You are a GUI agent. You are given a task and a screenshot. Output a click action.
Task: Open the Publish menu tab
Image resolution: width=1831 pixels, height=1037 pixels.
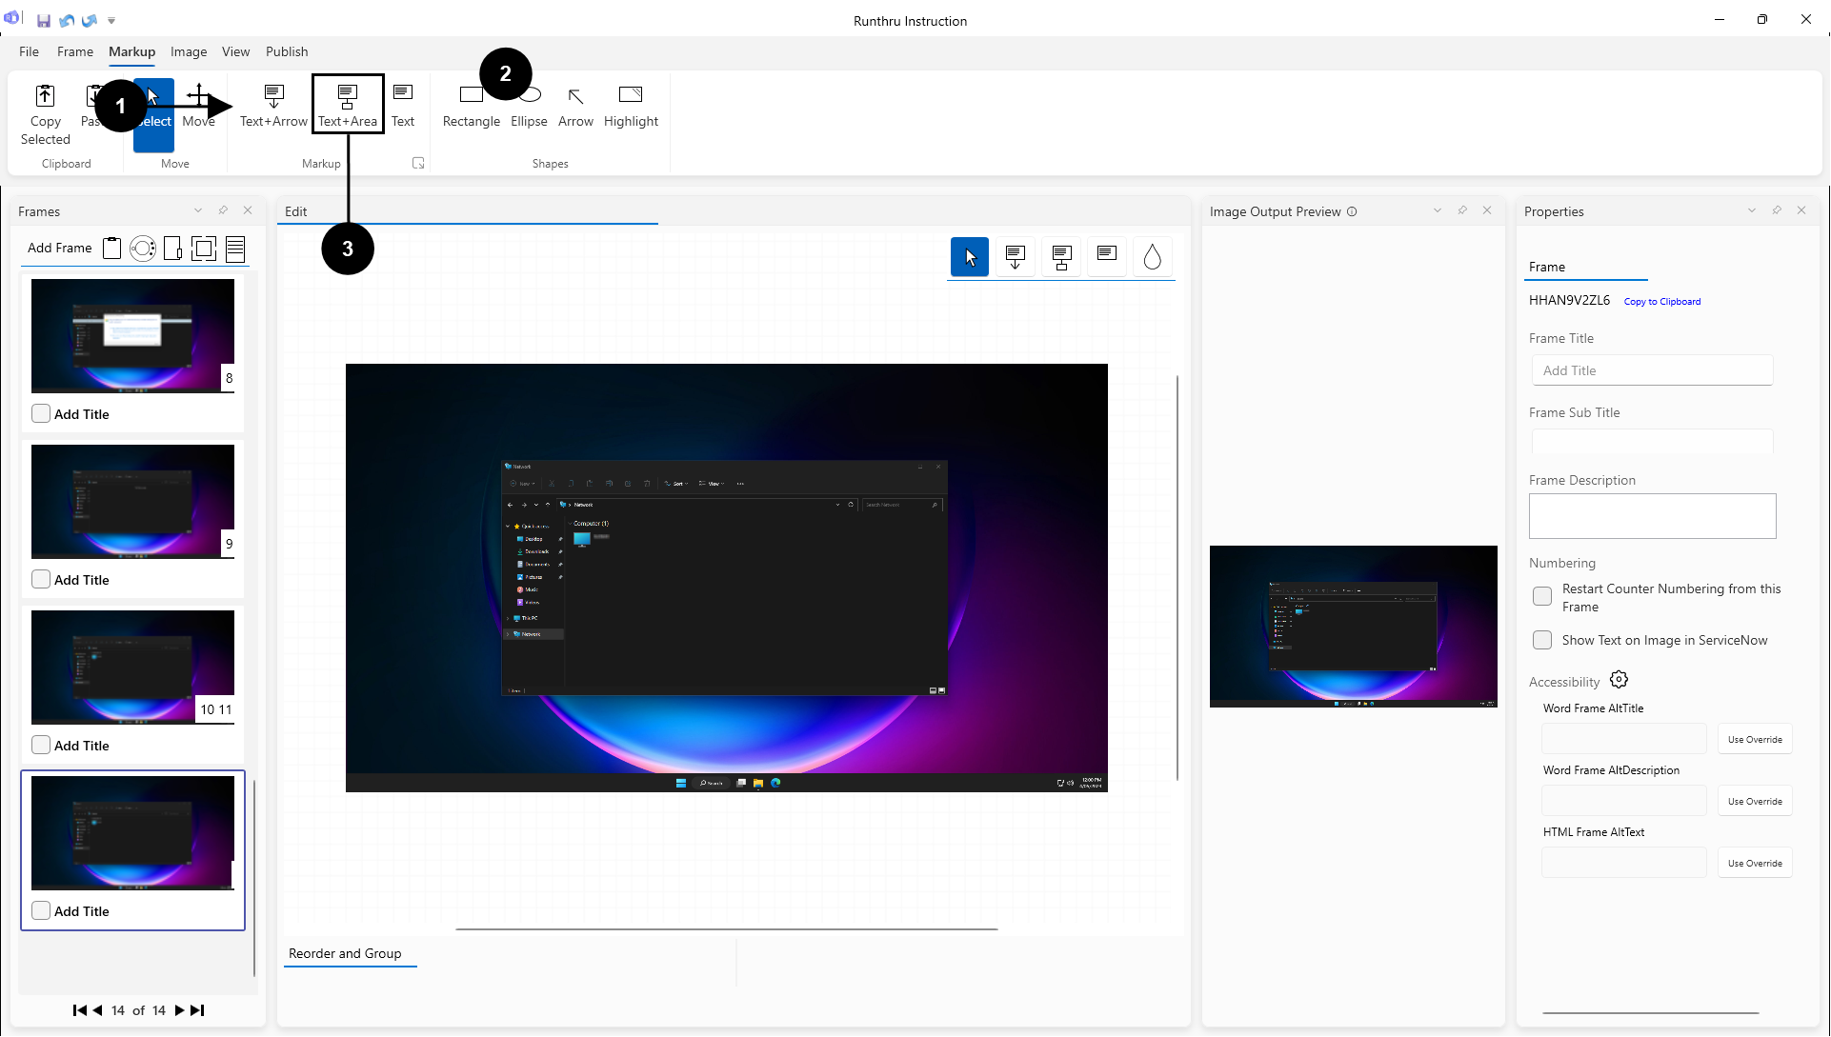pos(286,51)
